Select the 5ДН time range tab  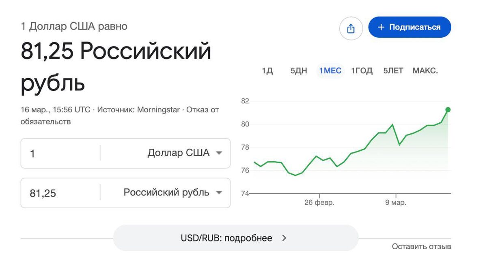[299, 71]
